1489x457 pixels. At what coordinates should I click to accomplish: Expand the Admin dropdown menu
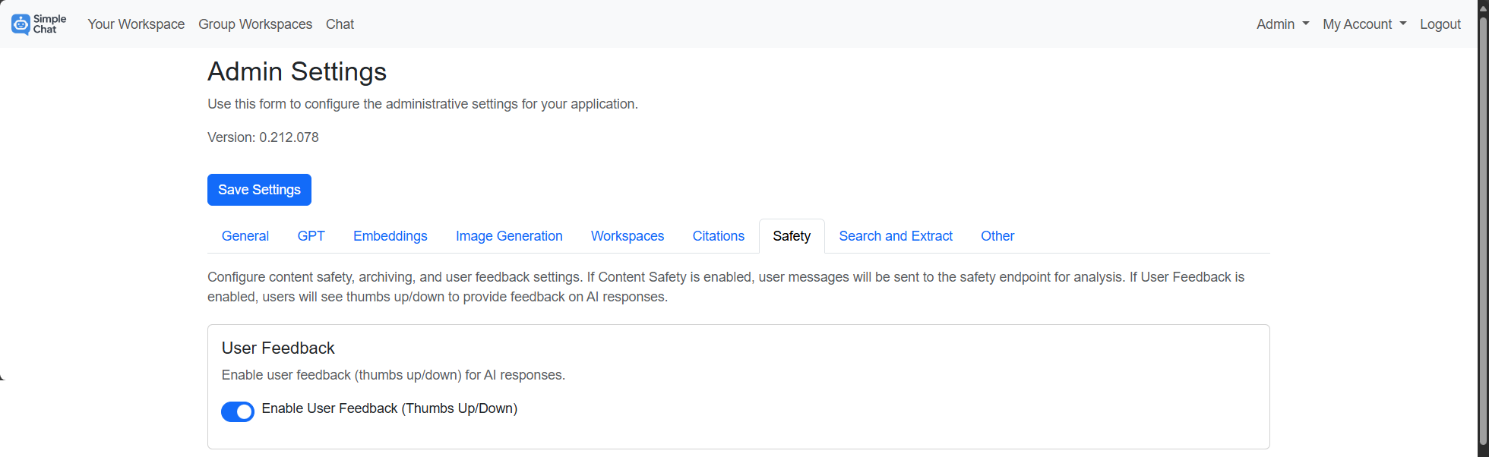coord(1282,24)
